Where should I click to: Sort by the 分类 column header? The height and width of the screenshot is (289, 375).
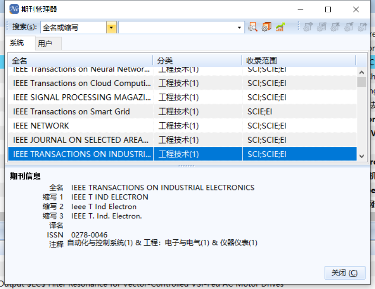pos(197,60)
